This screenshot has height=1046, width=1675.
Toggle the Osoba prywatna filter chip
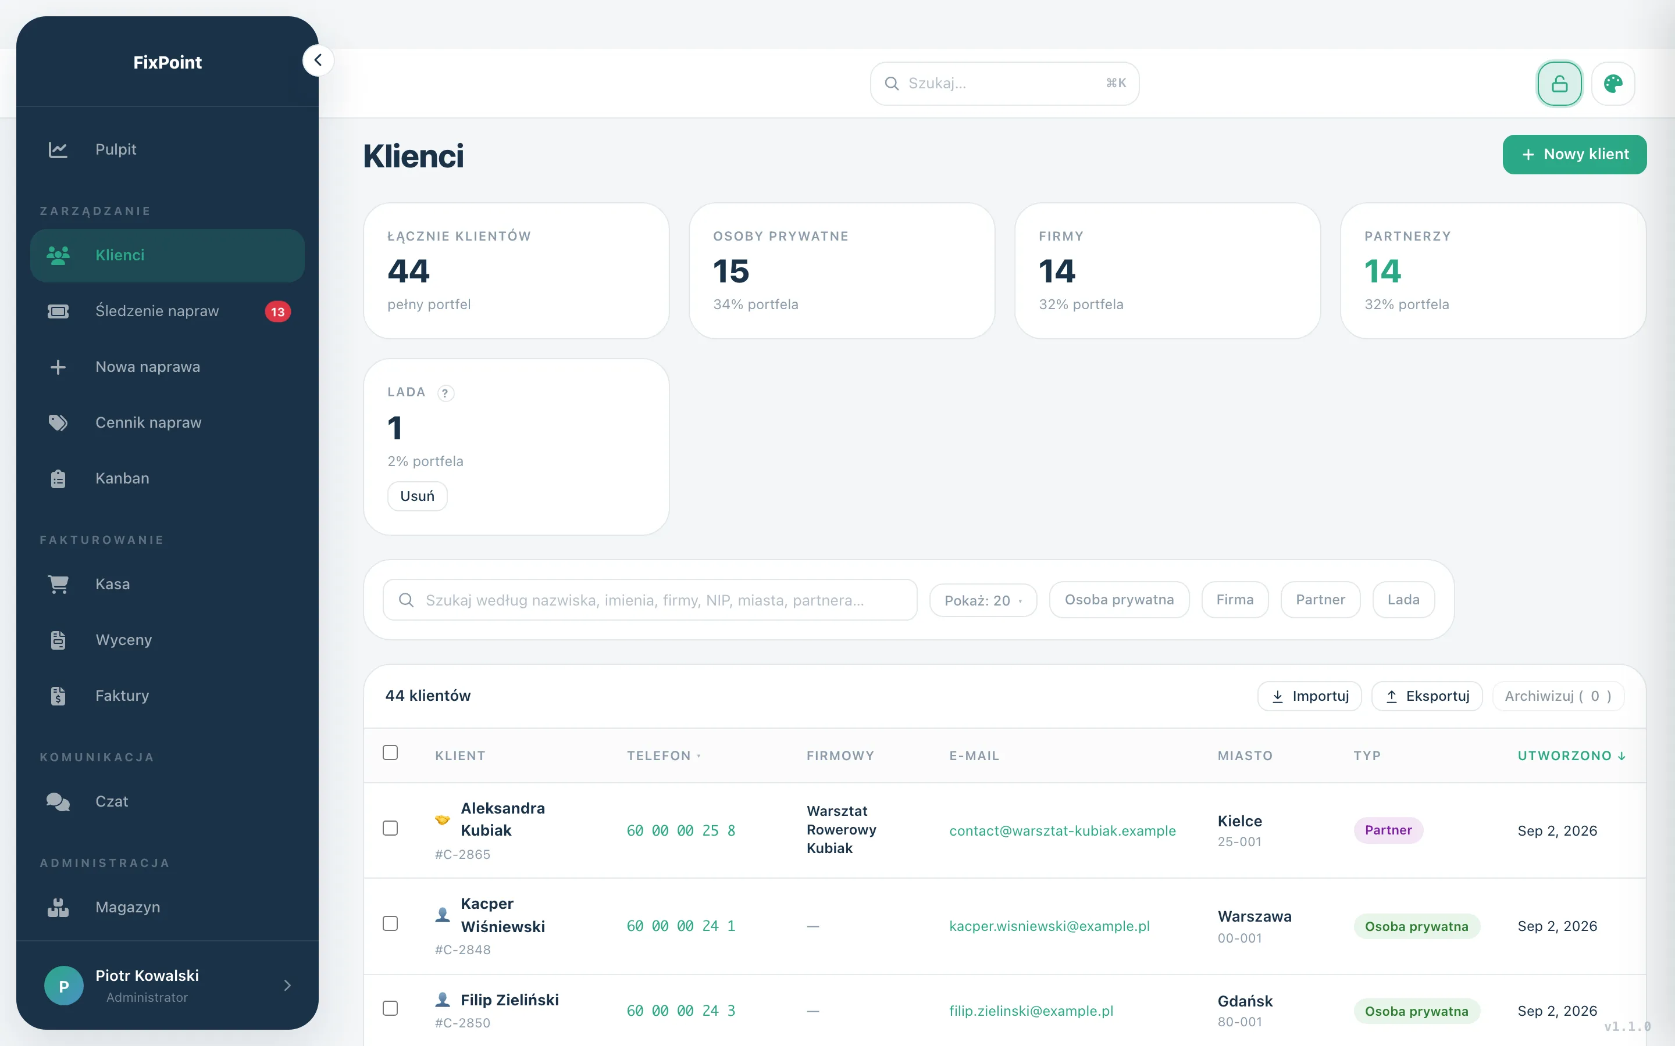(x=1119, y=600)
